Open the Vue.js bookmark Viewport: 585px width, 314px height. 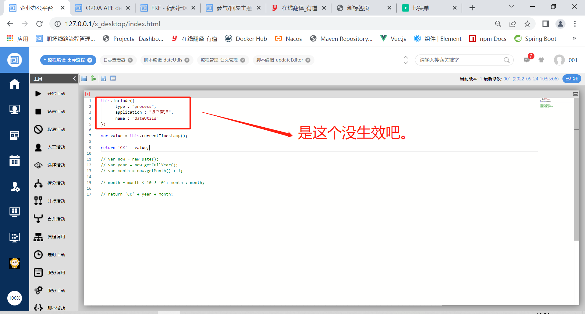[x=393, y=39]
